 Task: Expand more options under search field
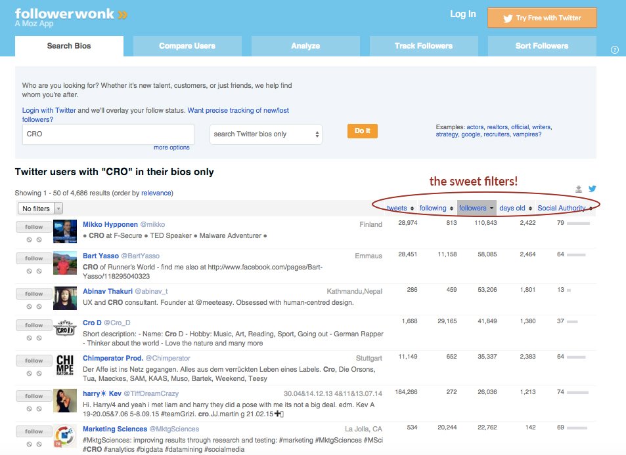(171, 148)
